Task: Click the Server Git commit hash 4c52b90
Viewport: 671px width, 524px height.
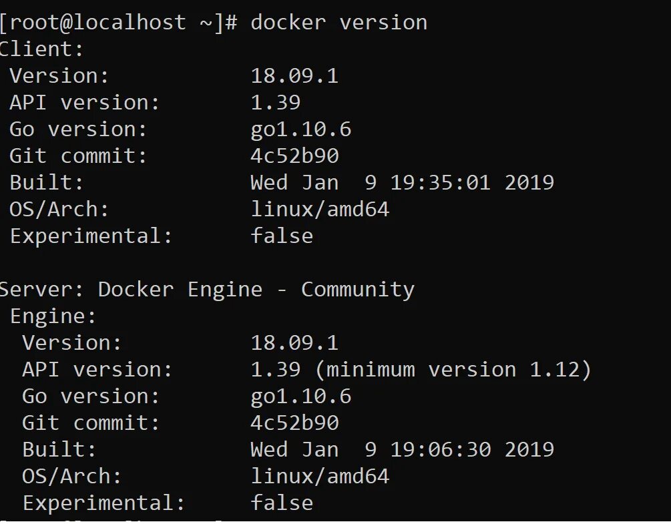Action: [x=294, y=423]
